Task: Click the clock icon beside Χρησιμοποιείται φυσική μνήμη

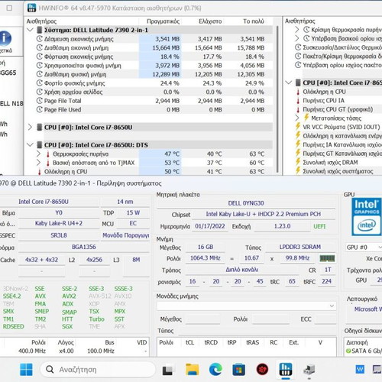Action: 39,66
